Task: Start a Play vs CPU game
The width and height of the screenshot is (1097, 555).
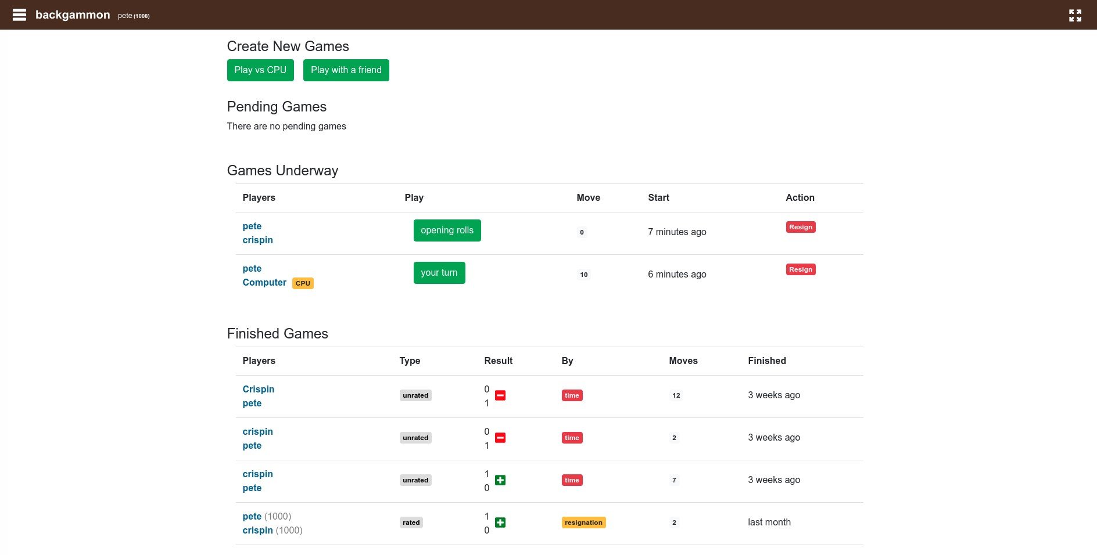Action: (x=260, y=70)
